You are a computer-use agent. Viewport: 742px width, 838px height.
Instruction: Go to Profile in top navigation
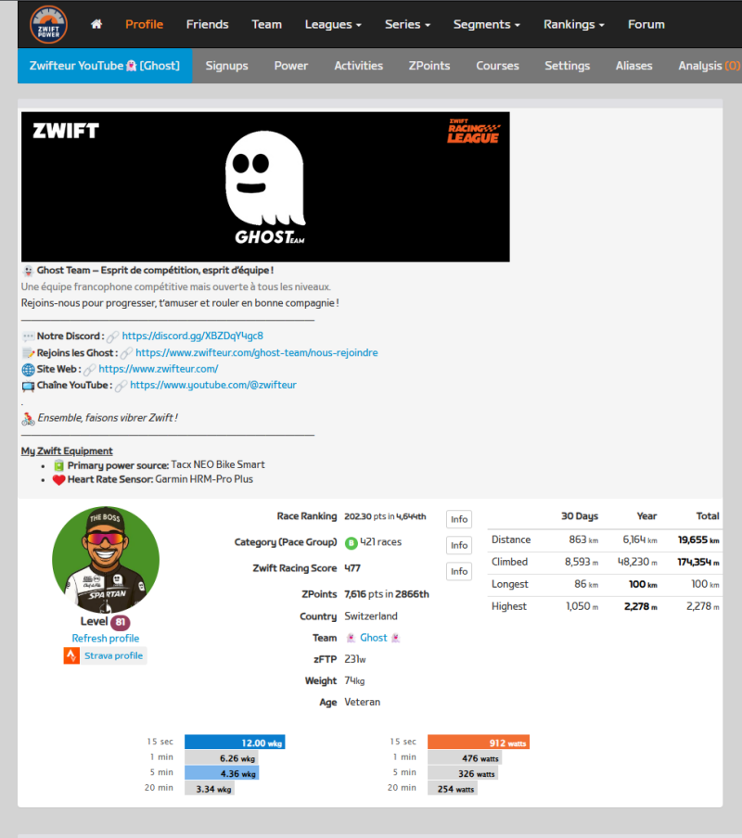[145, 25]
